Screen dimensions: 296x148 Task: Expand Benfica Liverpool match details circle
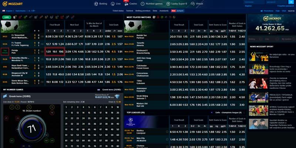click(167, 132)
